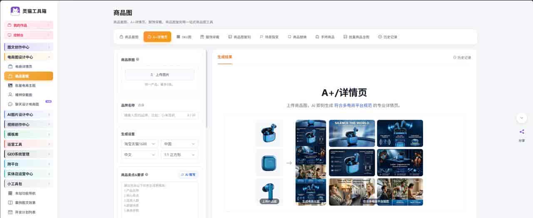Open the 淘宝天猫1688 platform dropdown
Image resolution: width=533 pixels, height=218 pixels.
click(139, 144)
